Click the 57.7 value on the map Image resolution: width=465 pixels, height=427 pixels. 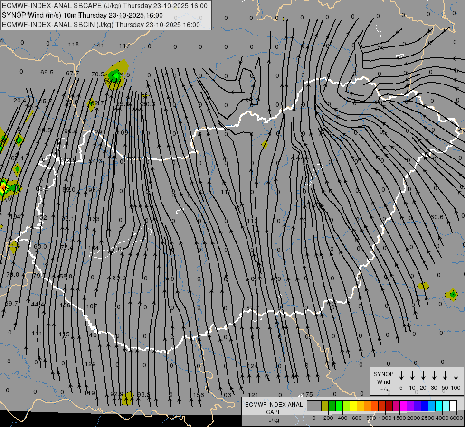[252, 308]
